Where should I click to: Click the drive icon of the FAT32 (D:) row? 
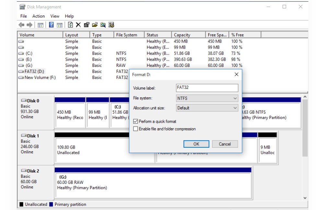coord(21,72)
